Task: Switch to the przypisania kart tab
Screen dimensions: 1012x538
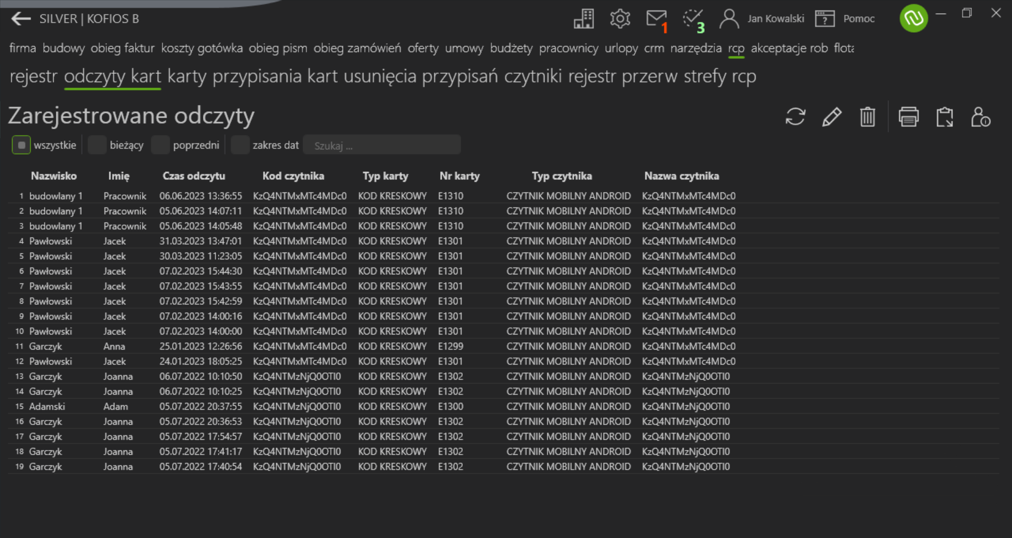Action: (x=275, y=76)
